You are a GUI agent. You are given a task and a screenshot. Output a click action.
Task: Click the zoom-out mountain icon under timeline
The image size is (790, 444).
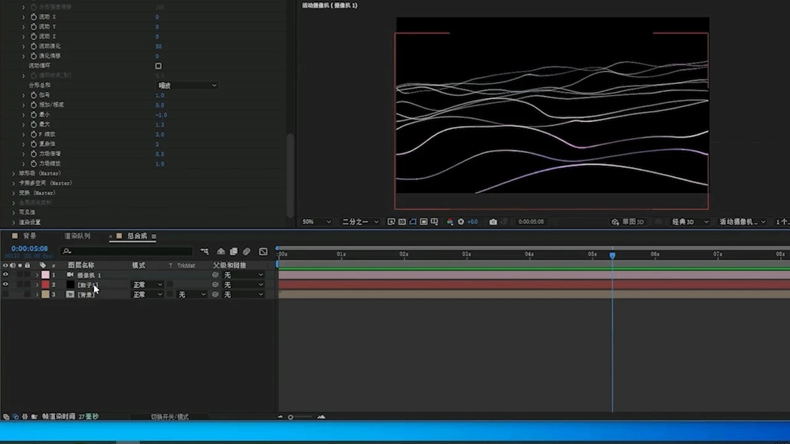pos(280,417)
